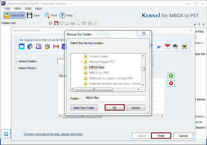Click the folder tree scroll-up arrow

click(x=143, y=56)
